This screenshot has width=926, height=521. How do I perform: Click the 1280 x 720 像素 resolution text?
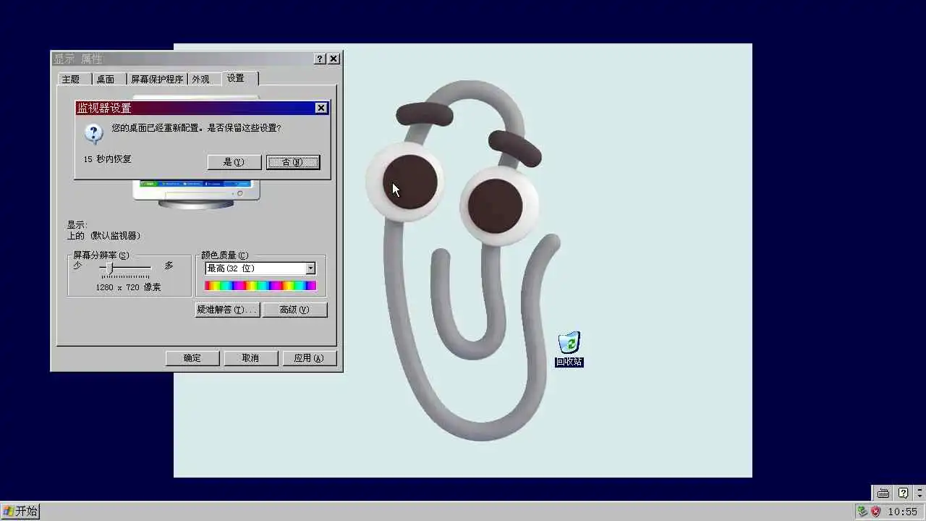pyautogui.click(x=128, y=287)
